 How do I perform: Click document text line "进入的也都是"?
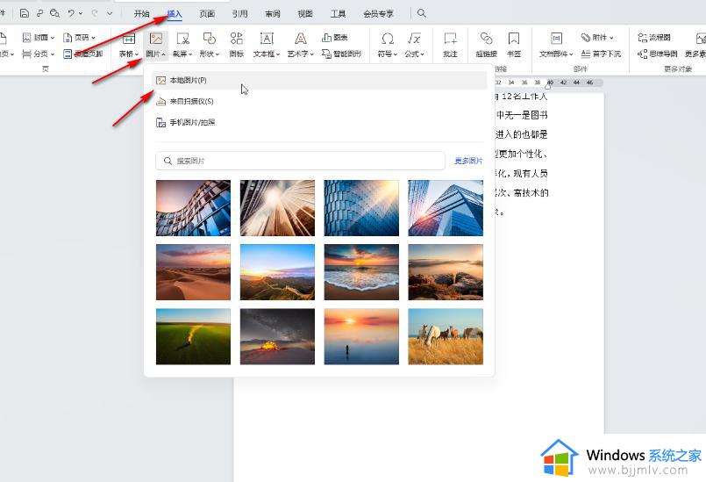(522, 134)
